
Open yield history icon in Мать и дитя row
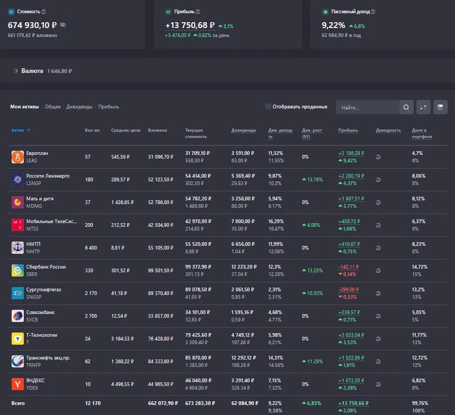[x=378, y=202]
